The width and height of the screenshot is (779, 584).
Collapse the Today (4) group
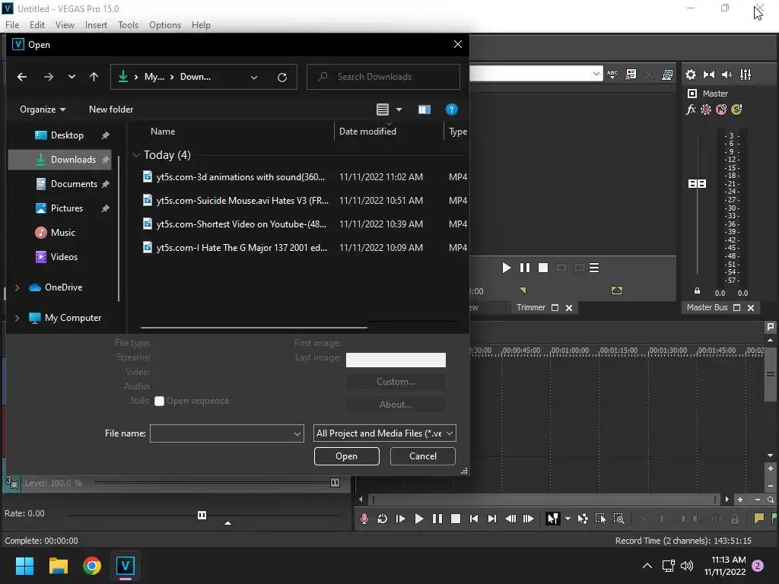click(136, 155)
